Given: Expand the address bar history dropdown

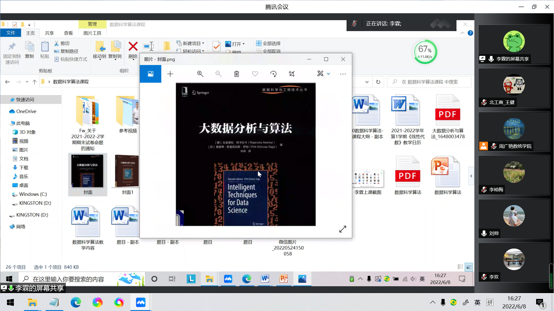Looking at the screenshot, I should tap(367, 82).
